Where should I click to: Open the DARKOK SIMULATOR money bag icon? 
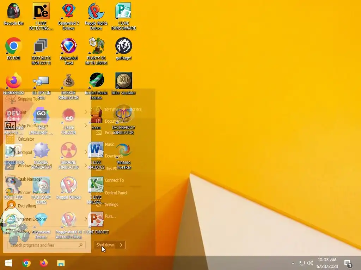tap(69, 87)
